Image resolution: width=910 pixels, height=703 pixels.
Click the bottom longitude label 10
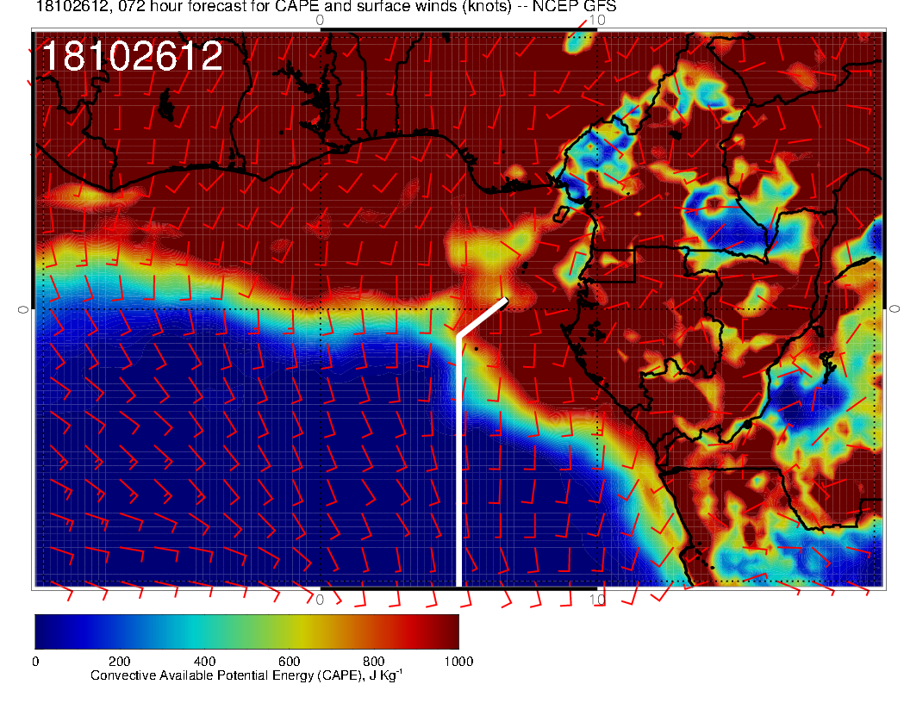[x=596, y=599]
